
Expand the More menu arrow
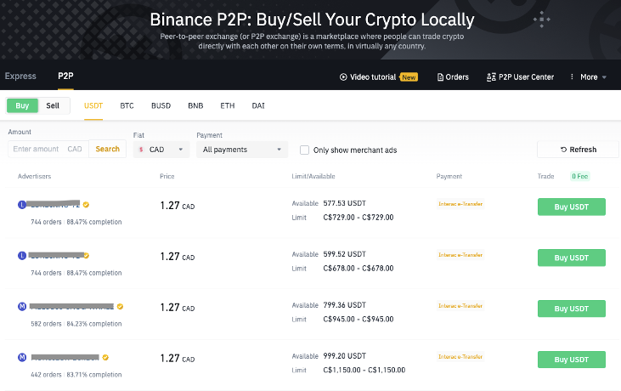coord(604,77)
